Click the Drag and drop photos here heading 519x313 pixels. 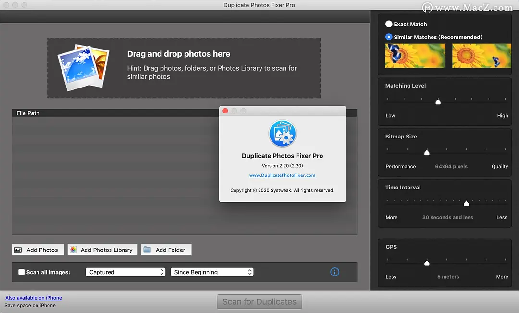pos(179,54)
